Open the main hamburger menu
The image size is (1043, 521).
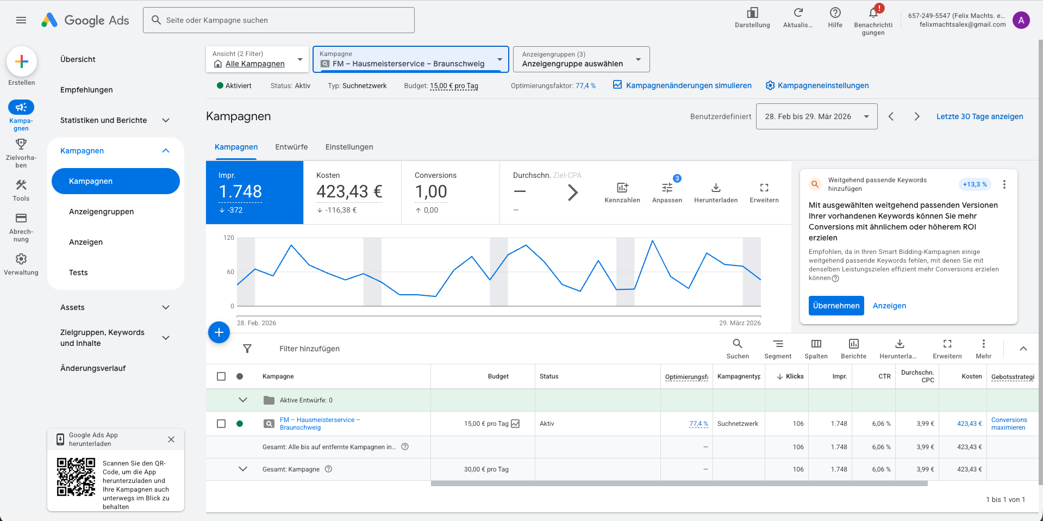click(21, 20)
